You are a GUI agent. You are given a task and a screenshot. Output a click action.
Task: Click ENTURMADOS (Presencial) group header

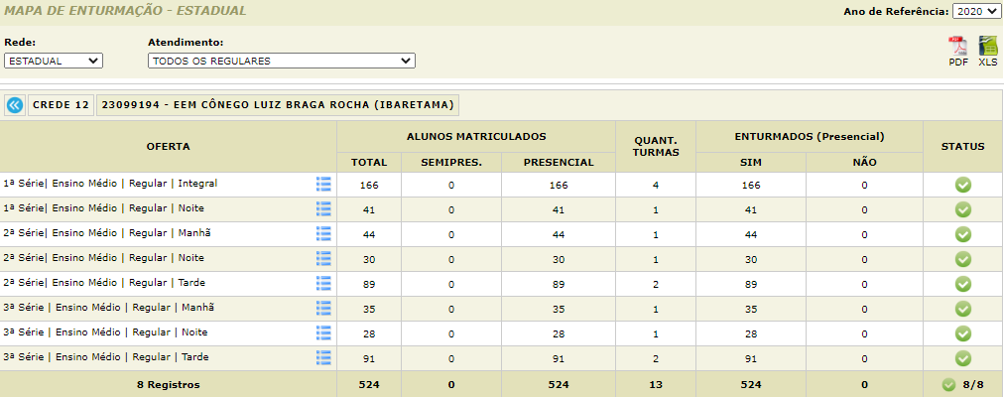pyautogui.click(x=810, y=136)
